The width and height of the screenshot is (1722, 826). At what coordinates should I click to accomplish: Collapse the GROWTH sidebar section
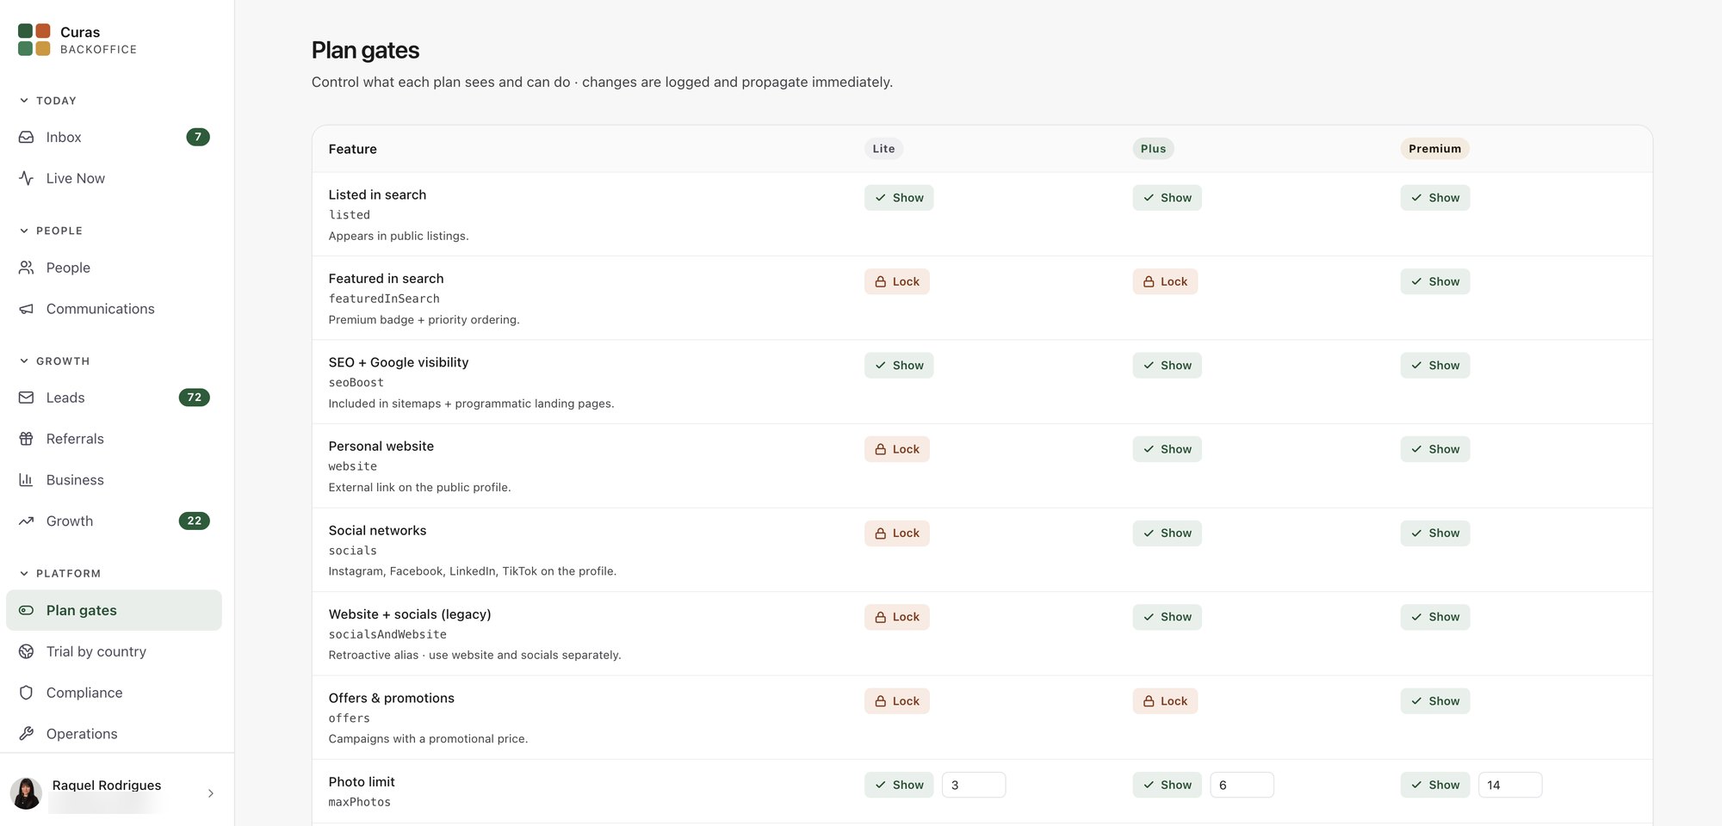(54, 361)
